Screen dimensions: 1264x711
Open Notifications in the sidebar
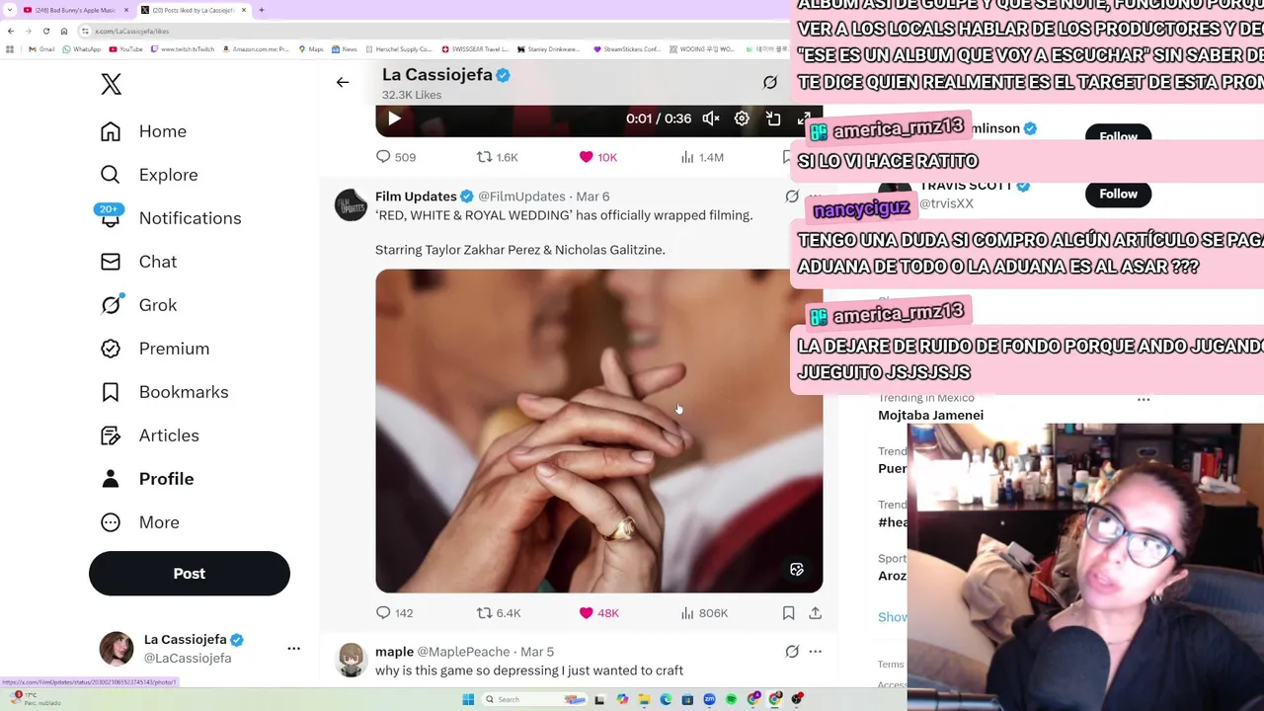[170, 218]
